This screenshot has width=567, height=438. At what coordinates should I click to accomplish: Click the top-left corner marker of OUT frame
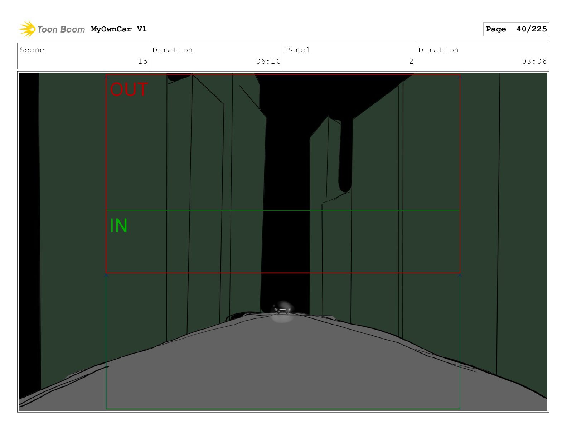click(106, 76)
